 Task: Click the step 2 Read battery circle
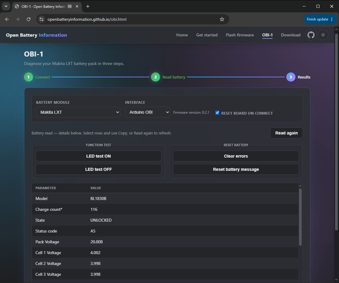click(156, 77)
